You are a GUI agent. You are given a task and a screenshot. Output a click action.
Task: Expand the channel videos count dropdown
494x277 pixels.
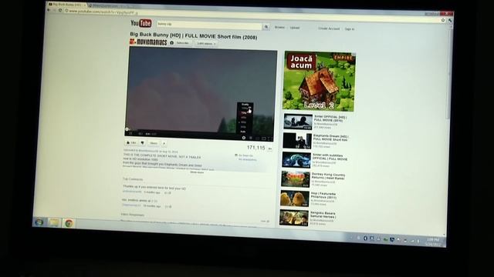tap(206, 44)
